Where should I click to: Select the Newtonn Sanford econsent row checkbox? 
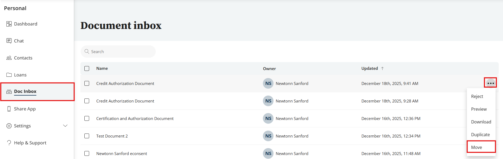(87, 153)
